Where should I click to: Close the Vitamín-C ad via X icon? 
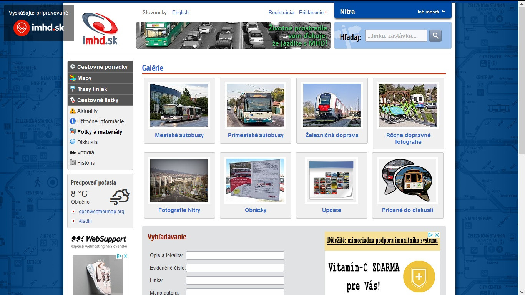click(x=437, y=235)
